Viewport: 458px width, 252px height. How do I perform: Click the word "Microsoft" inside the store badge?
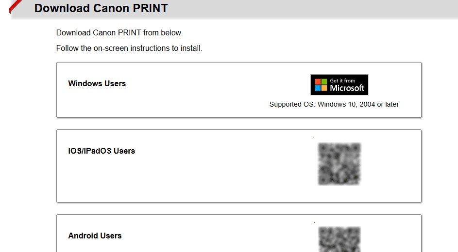347,88
